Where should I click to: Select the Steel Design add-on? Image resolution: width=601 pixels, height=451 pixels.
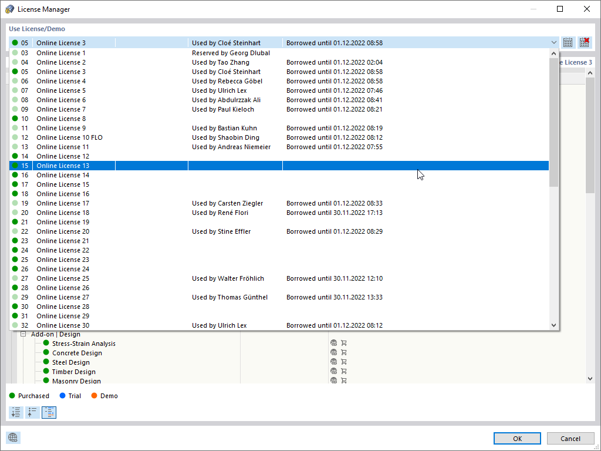[x=71, y=362]
